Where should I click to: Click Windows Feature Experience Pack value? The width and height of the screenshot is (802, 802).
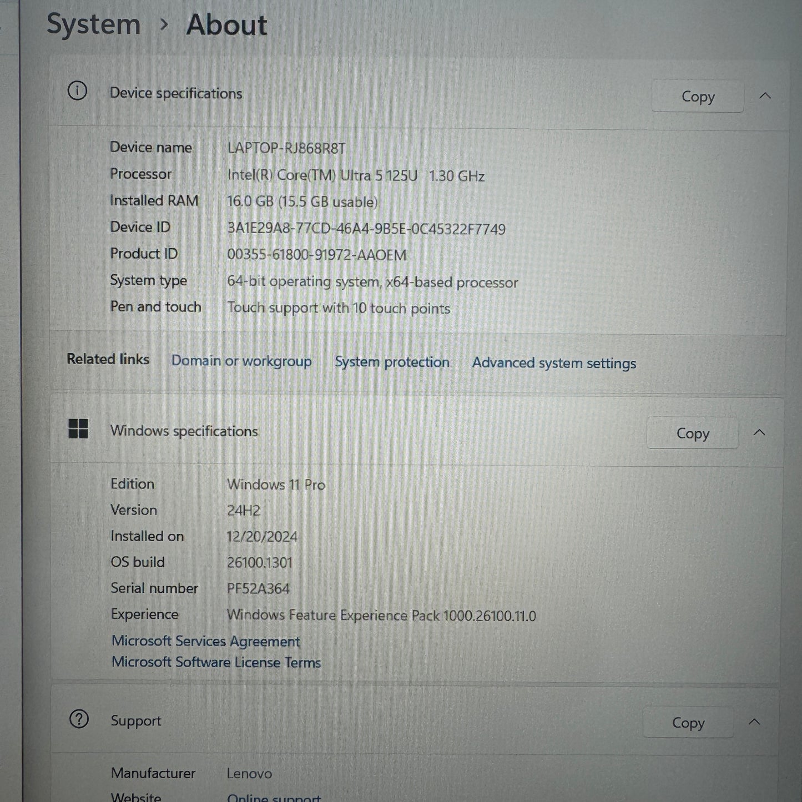click(x=381, y=616)
